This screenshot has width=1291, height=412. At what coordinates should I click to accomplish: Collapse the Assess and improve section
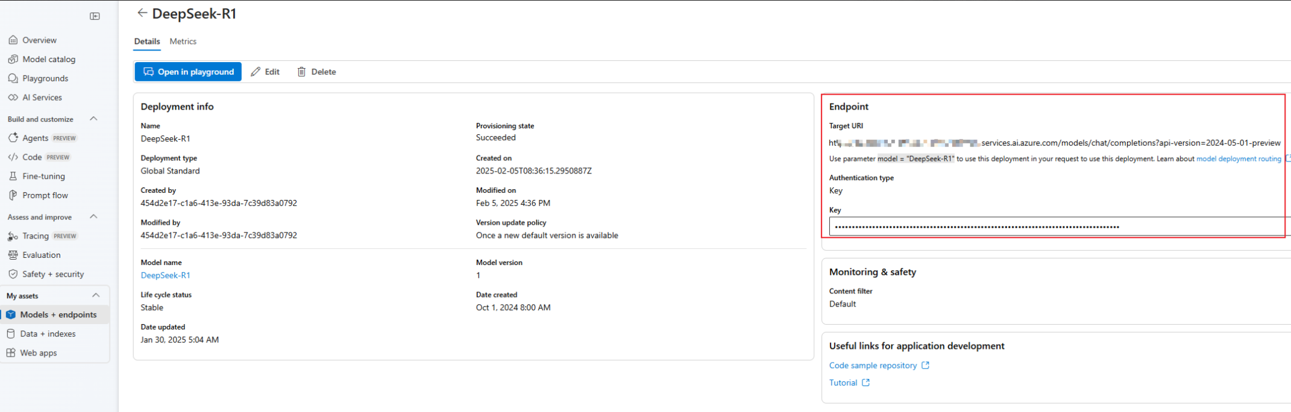(x=93, y=217)
